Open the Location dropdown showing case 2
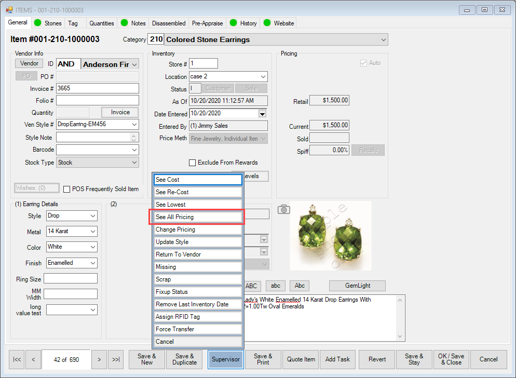The image size is (516, 378). click(263, 77)
